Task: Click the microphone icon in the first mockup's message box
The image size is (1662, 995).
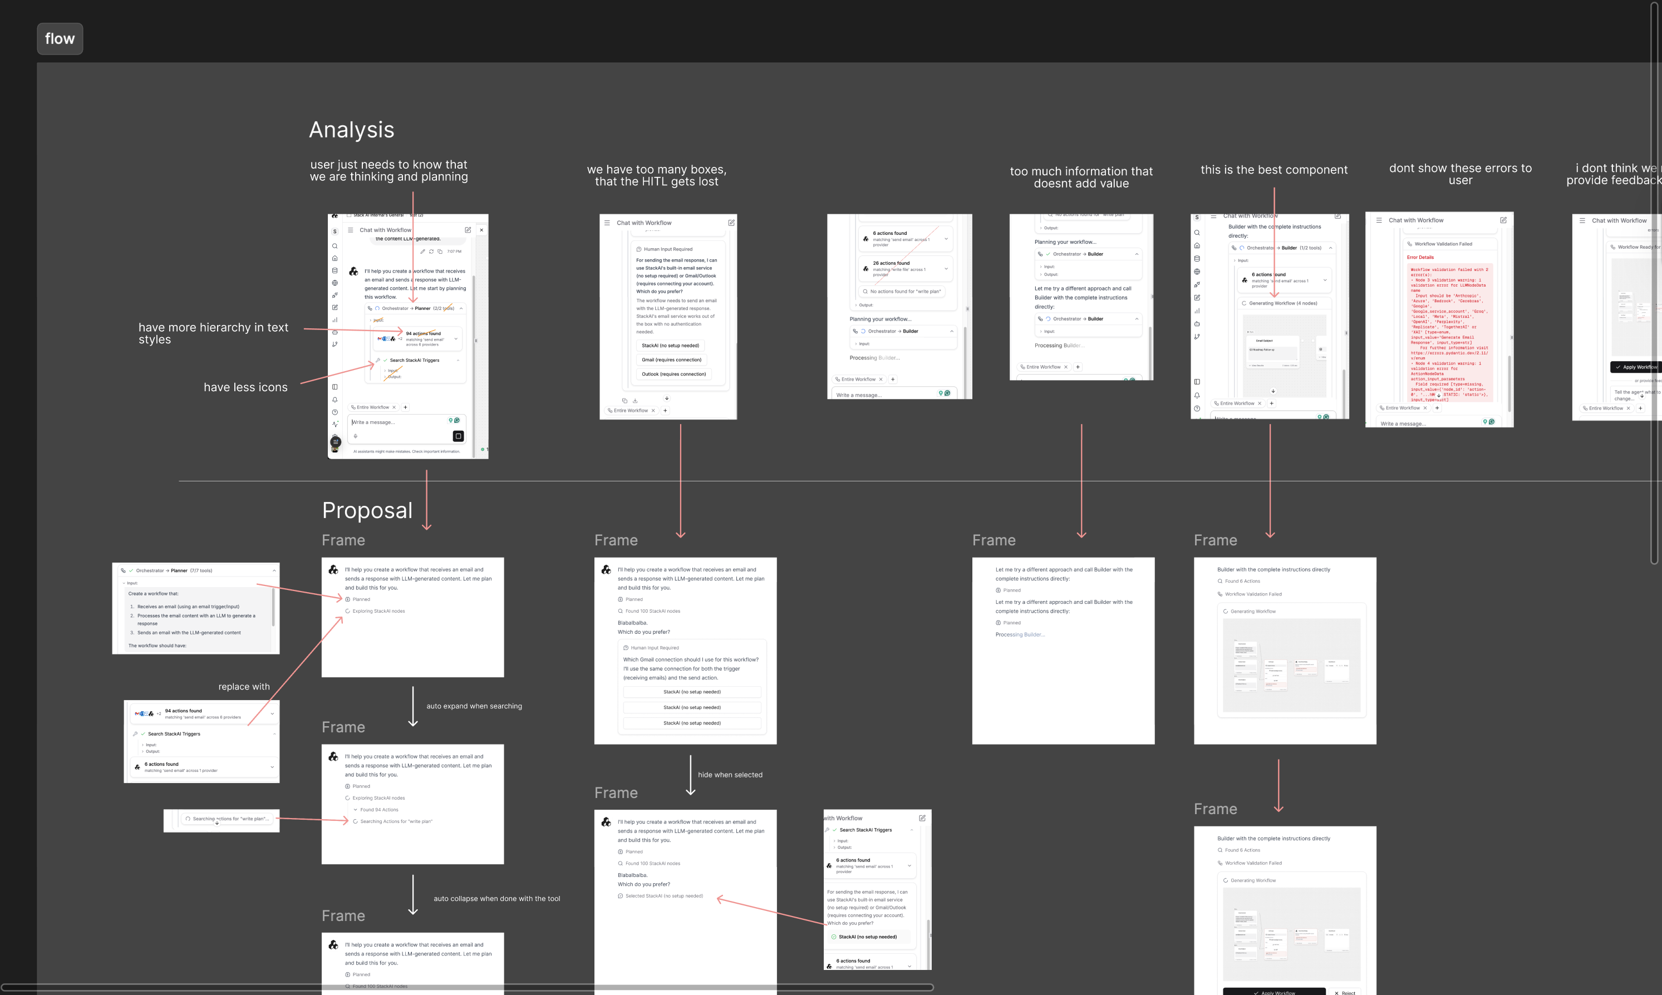Action: click(x=355, y=436)
